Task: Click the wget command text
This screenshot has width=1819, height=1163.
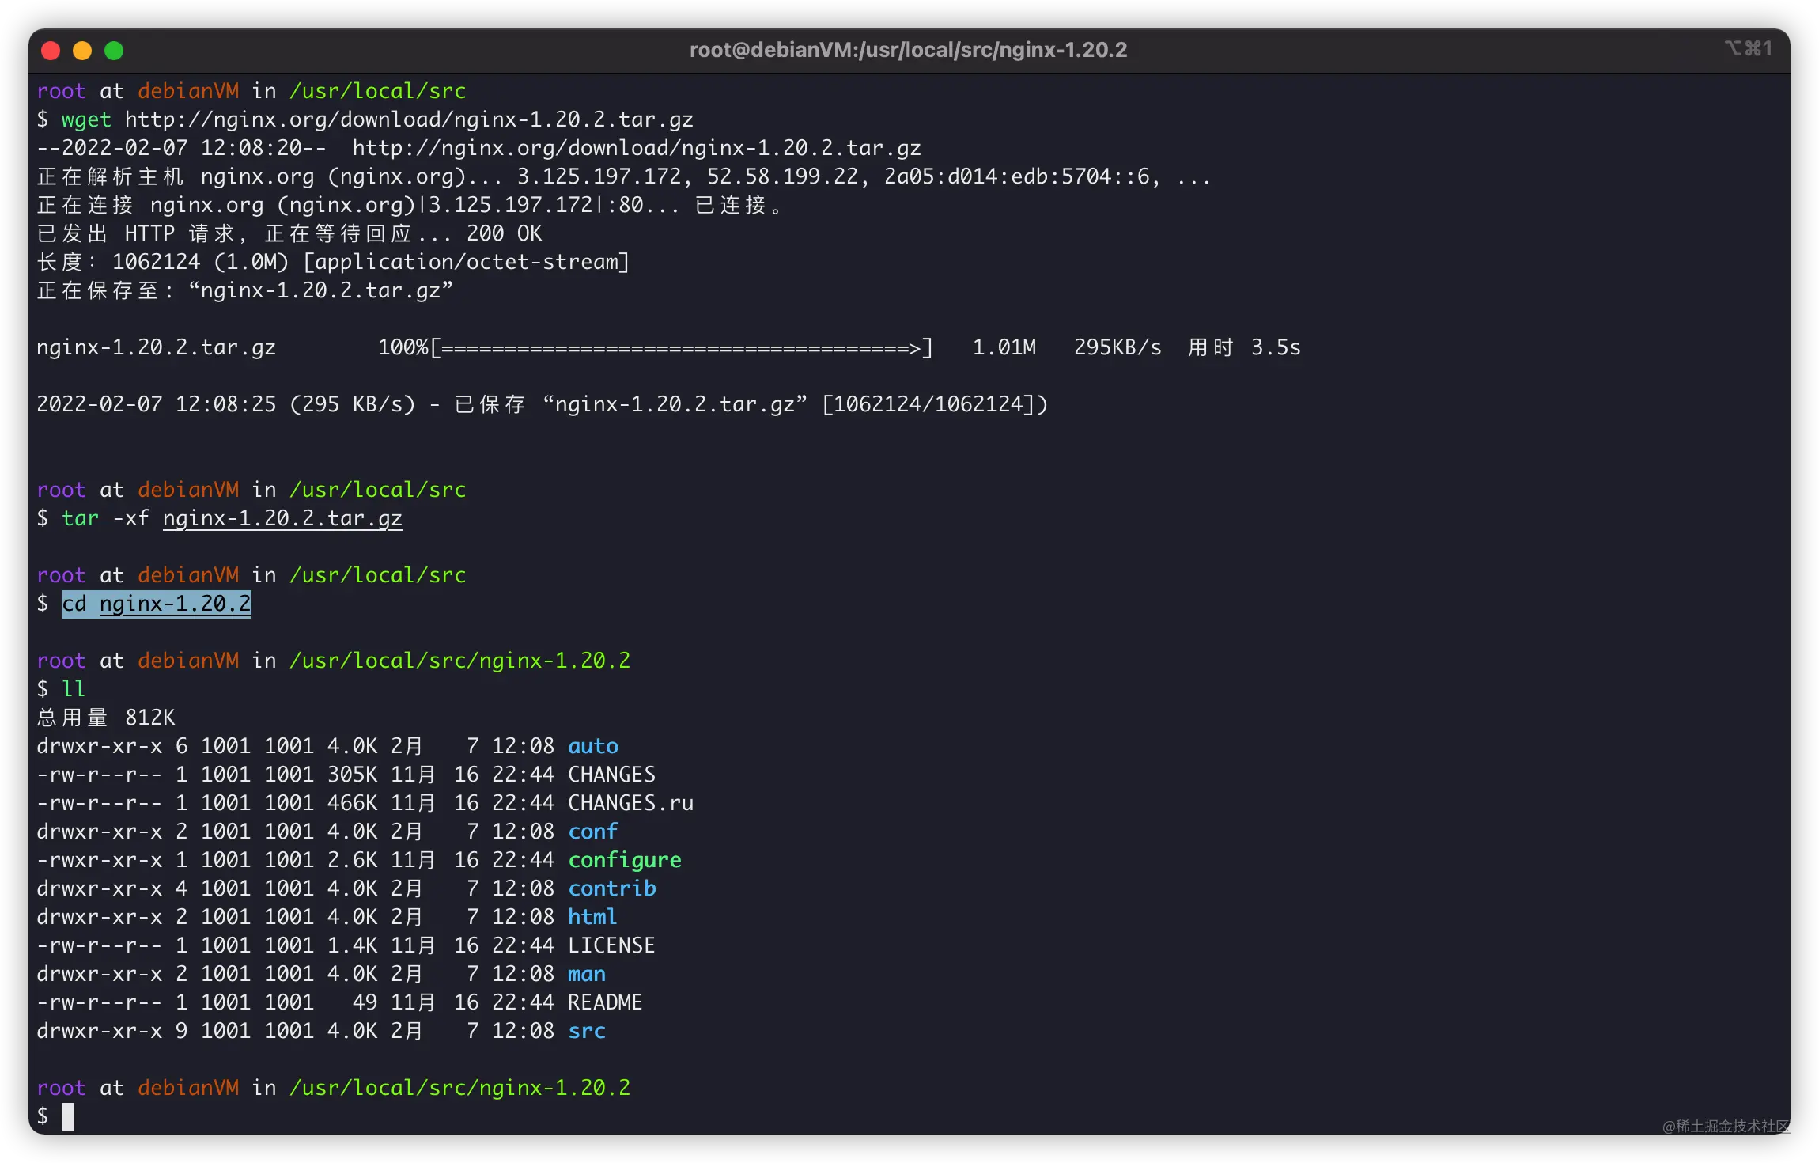Action: [86, 119]
